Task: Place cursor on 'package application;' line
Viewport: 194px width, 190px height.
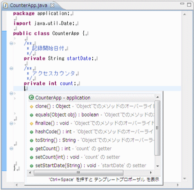Action: 41,13
